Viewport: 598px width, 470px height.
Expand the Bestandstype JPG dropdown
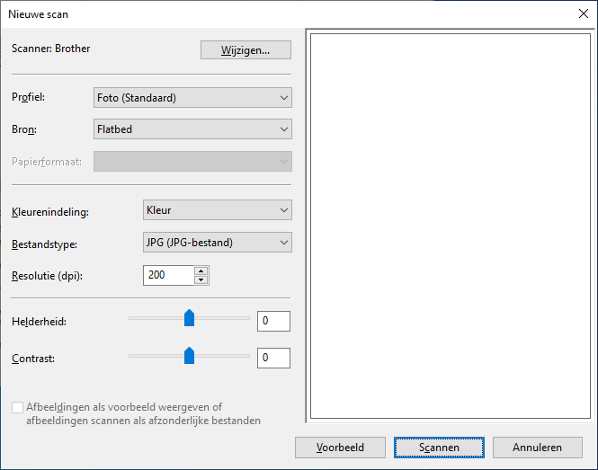click(218, 243)
